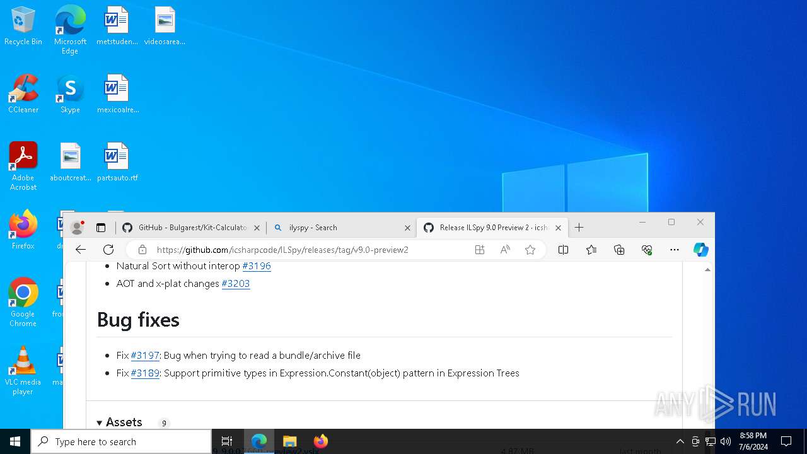
Task: Open the Google Chrome desktop shortcut
Action: pyautogui.click(x=23, y=303)
